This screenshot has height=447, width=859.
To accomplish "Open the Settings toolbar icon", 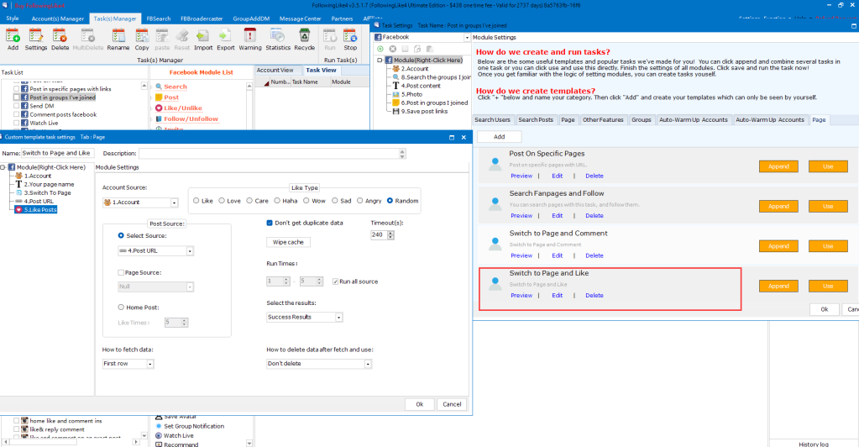I will (35, 39).
